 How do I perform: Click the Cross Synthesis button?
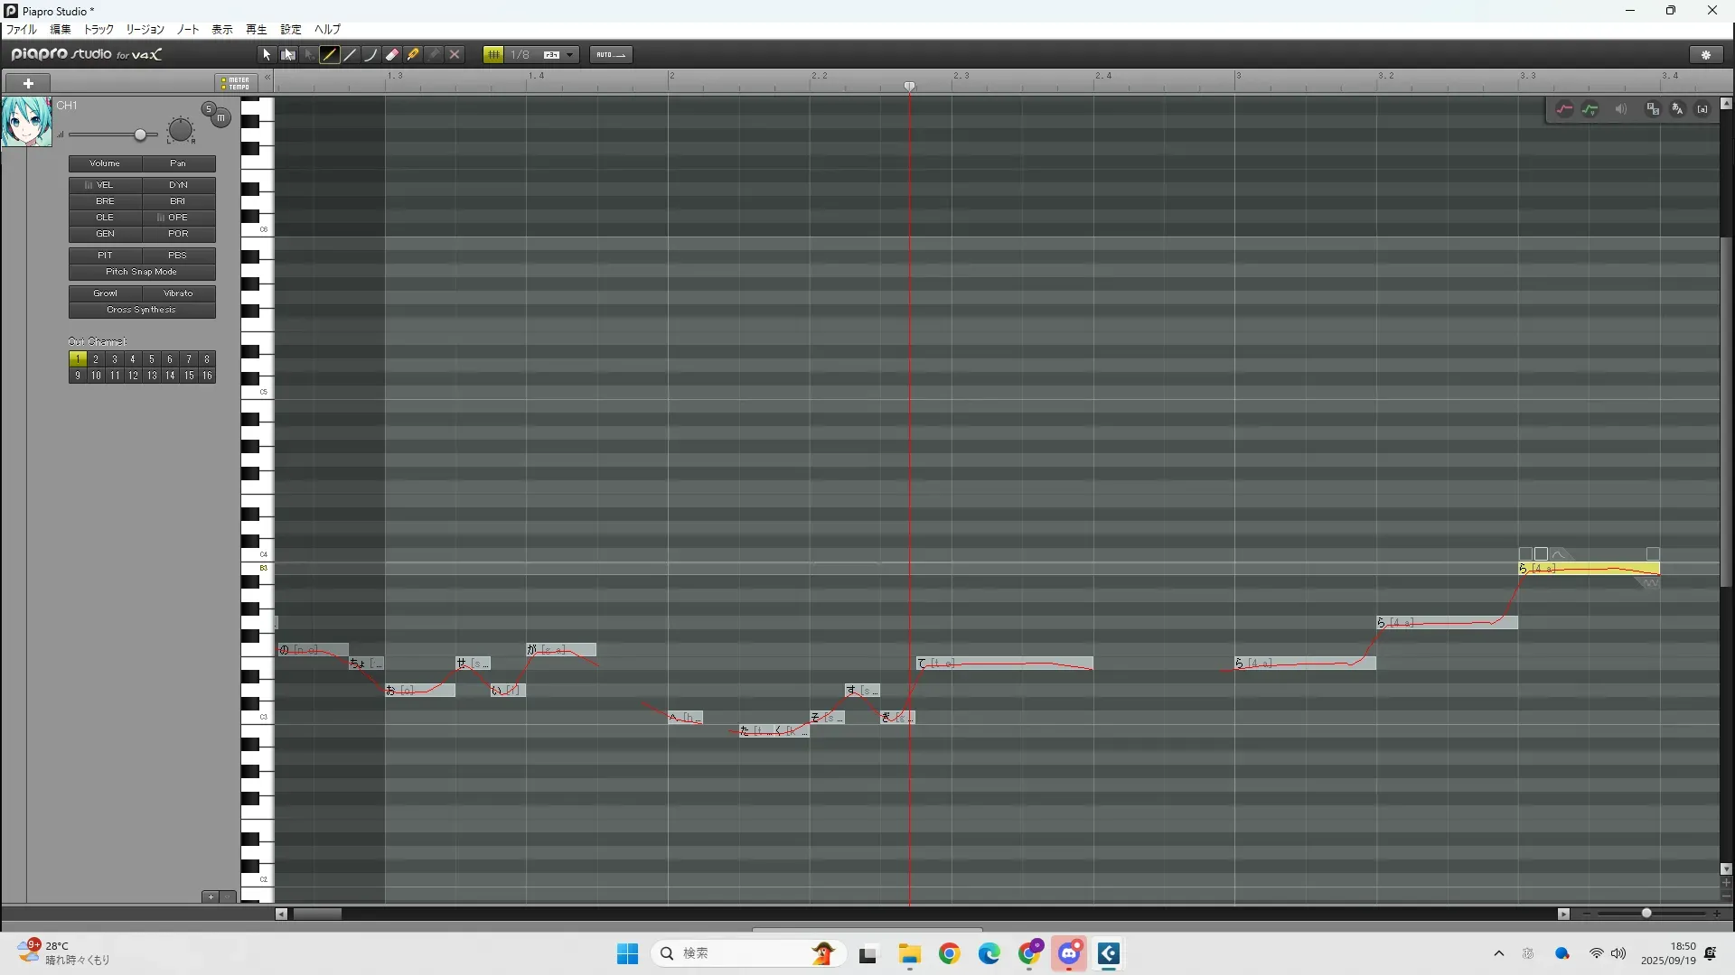pyautogui.click(x=142, y=310)
